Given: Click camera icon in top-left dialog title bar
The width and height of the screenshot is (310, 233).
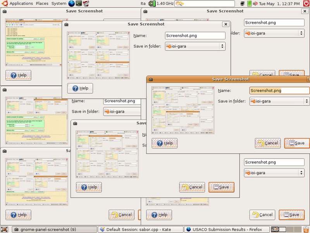Looking at the screenshot, I should pyautogui.click(x=5, y=12).
